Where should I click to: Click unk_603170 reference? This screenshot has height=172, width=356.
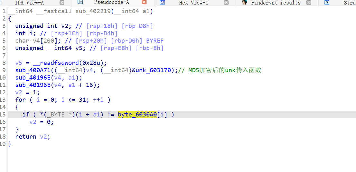tap(153, 70)
